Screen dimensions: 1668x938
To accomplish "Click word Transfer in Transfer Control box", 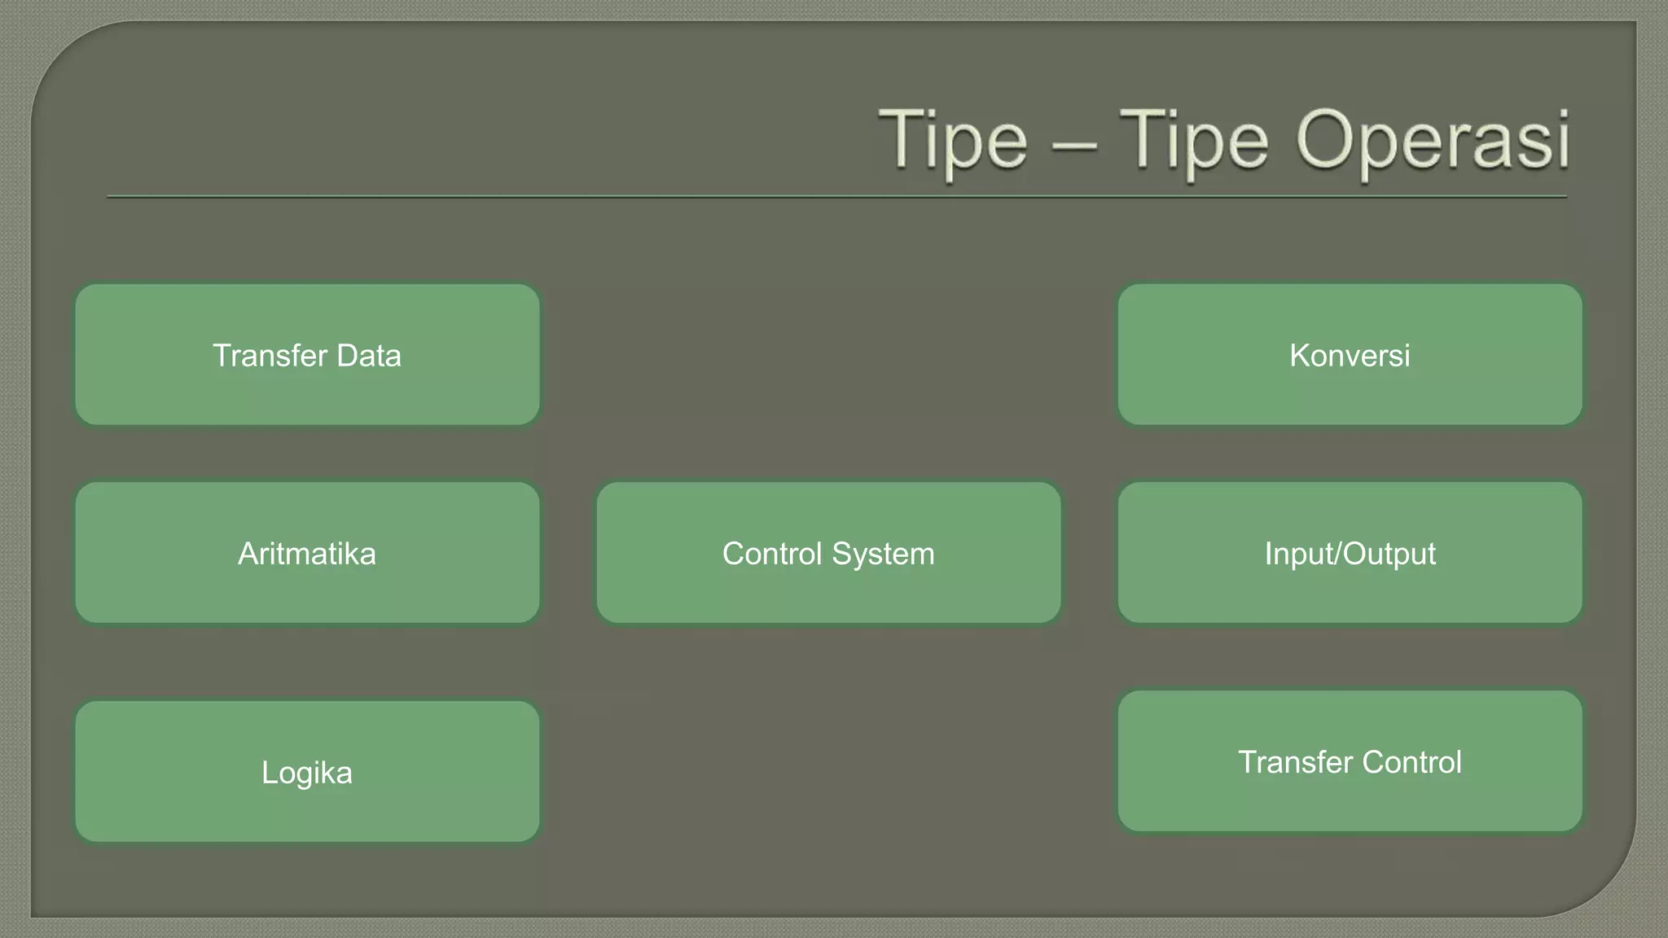I will coord(1296,762).
